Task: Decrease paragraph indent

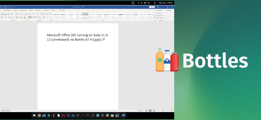Action: [x=41, y=14]
